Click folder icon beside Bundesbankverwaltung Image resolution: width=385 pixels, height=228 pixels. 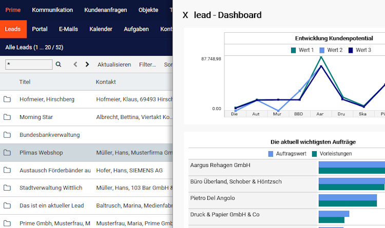point(7,135)
